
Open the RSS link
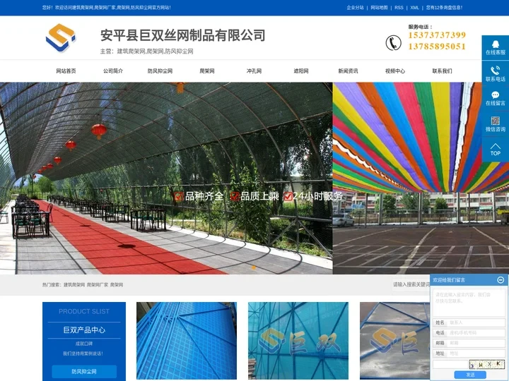(399, 8)
